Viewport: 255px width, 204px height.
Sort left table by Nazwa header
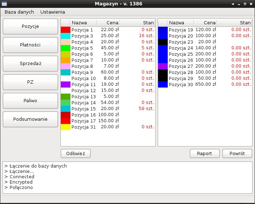point(83,23)
